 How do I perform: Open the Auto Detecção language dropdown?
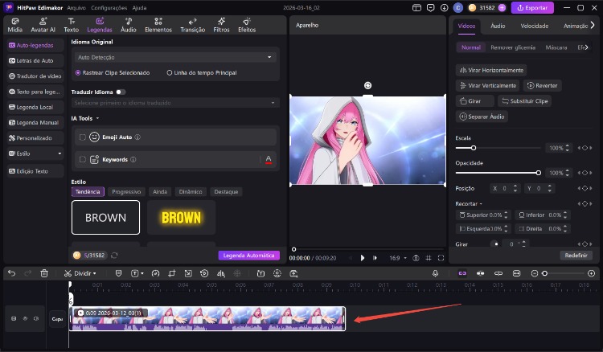pos(175,57)
